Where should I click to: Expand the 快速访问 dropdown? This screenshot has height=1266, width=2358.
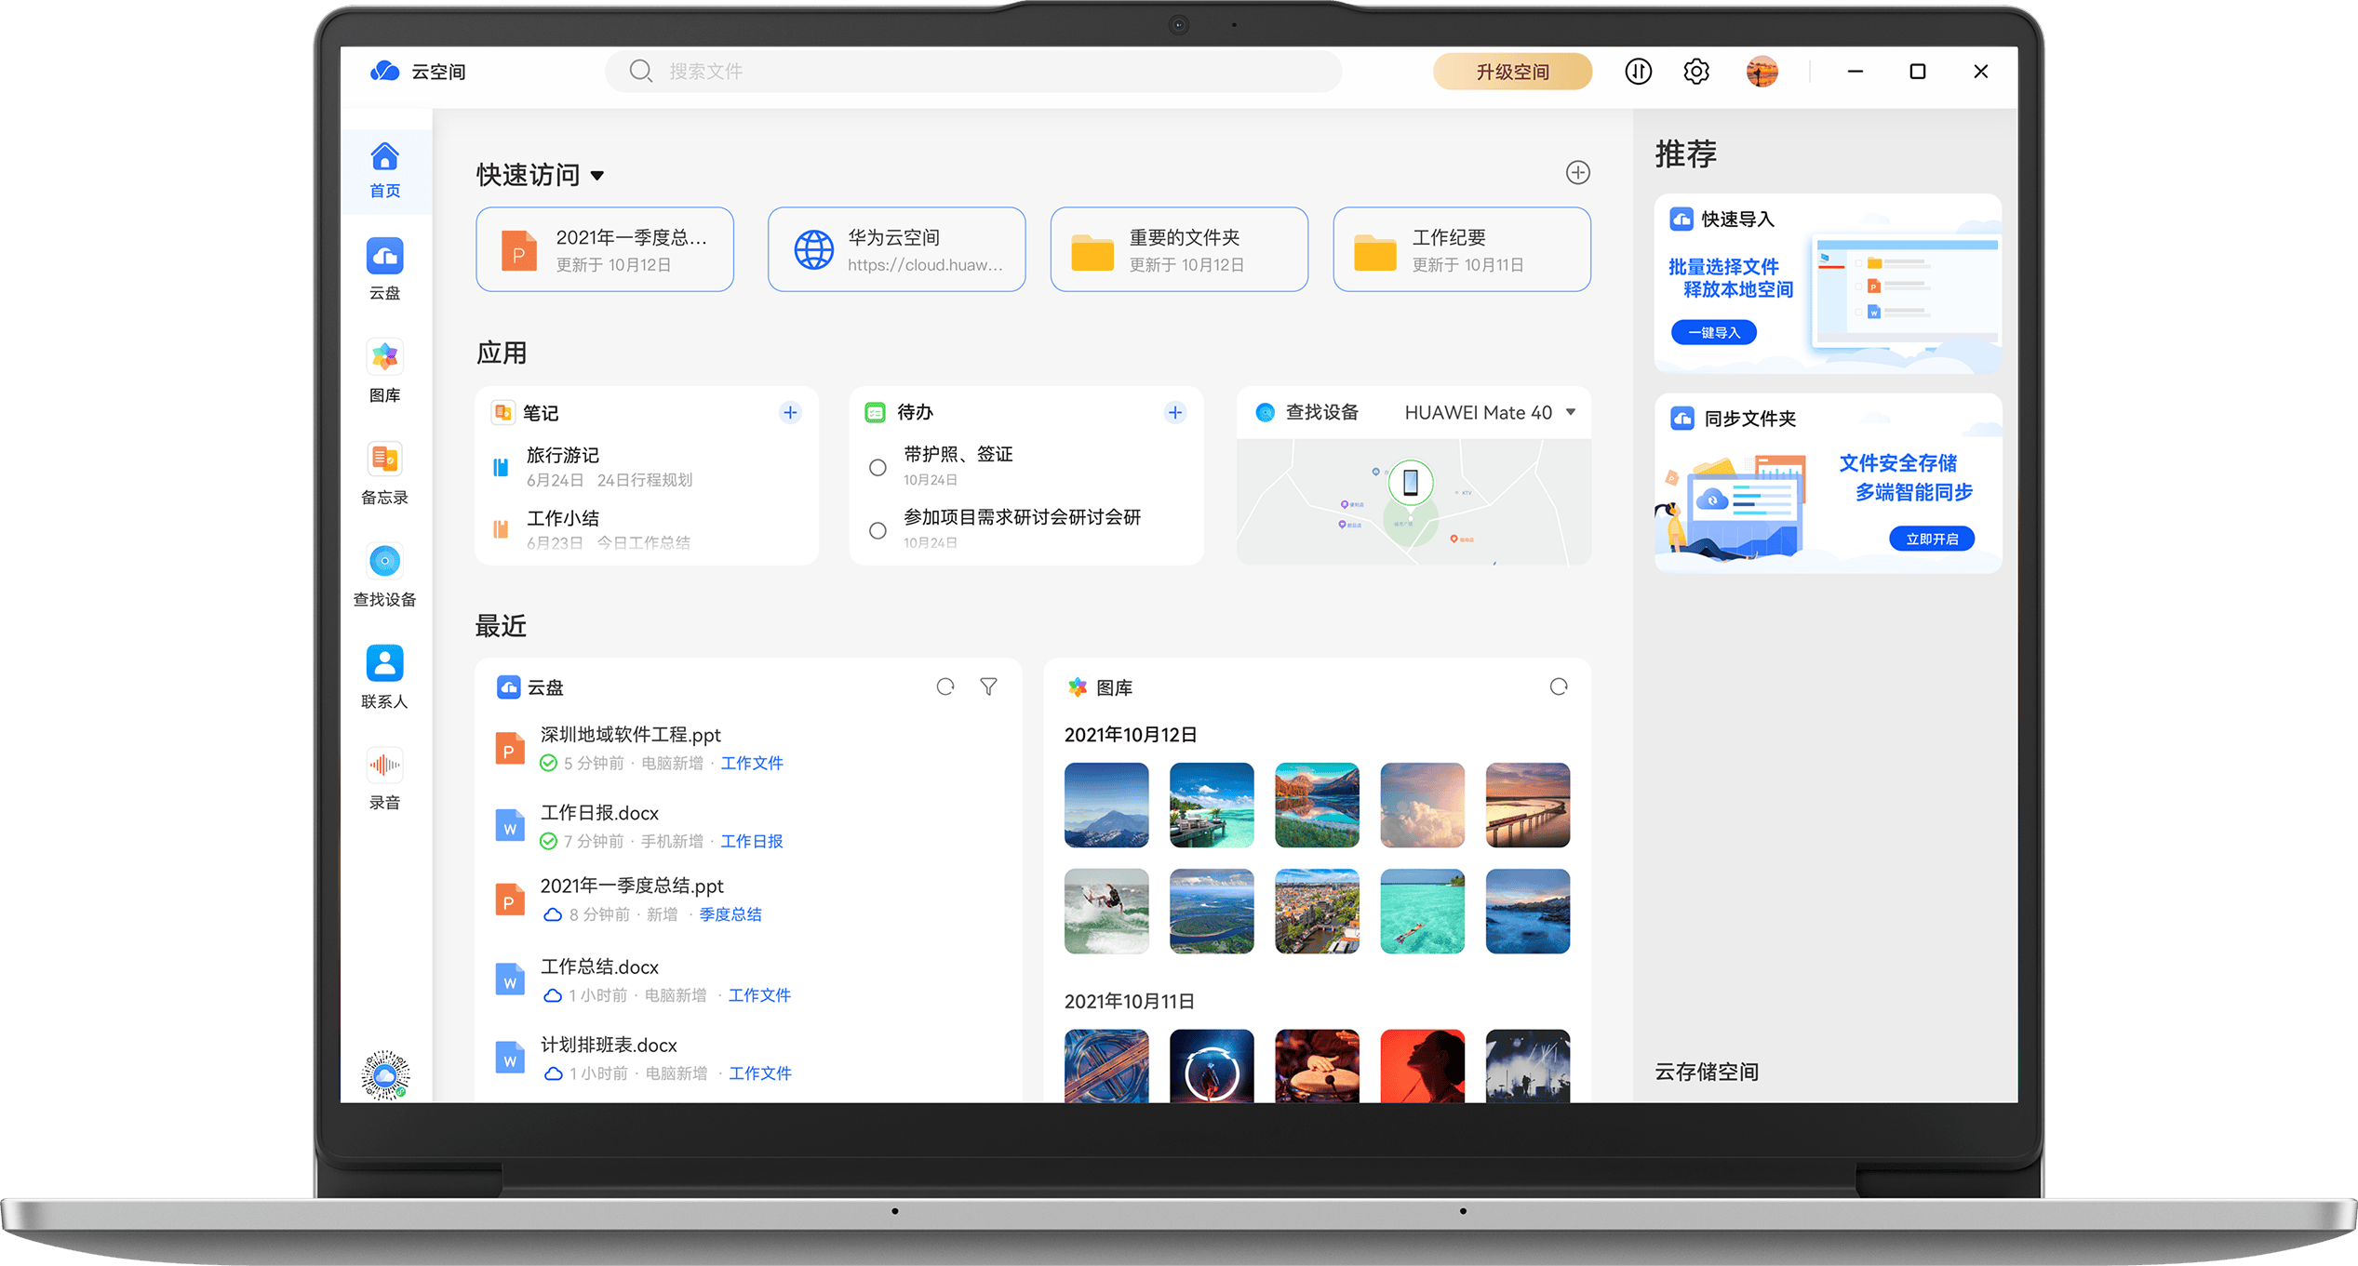pos(598,175)
